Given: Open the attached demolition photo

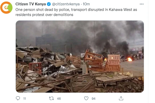Looking at the screenshot, I should [x=80, y=56].
